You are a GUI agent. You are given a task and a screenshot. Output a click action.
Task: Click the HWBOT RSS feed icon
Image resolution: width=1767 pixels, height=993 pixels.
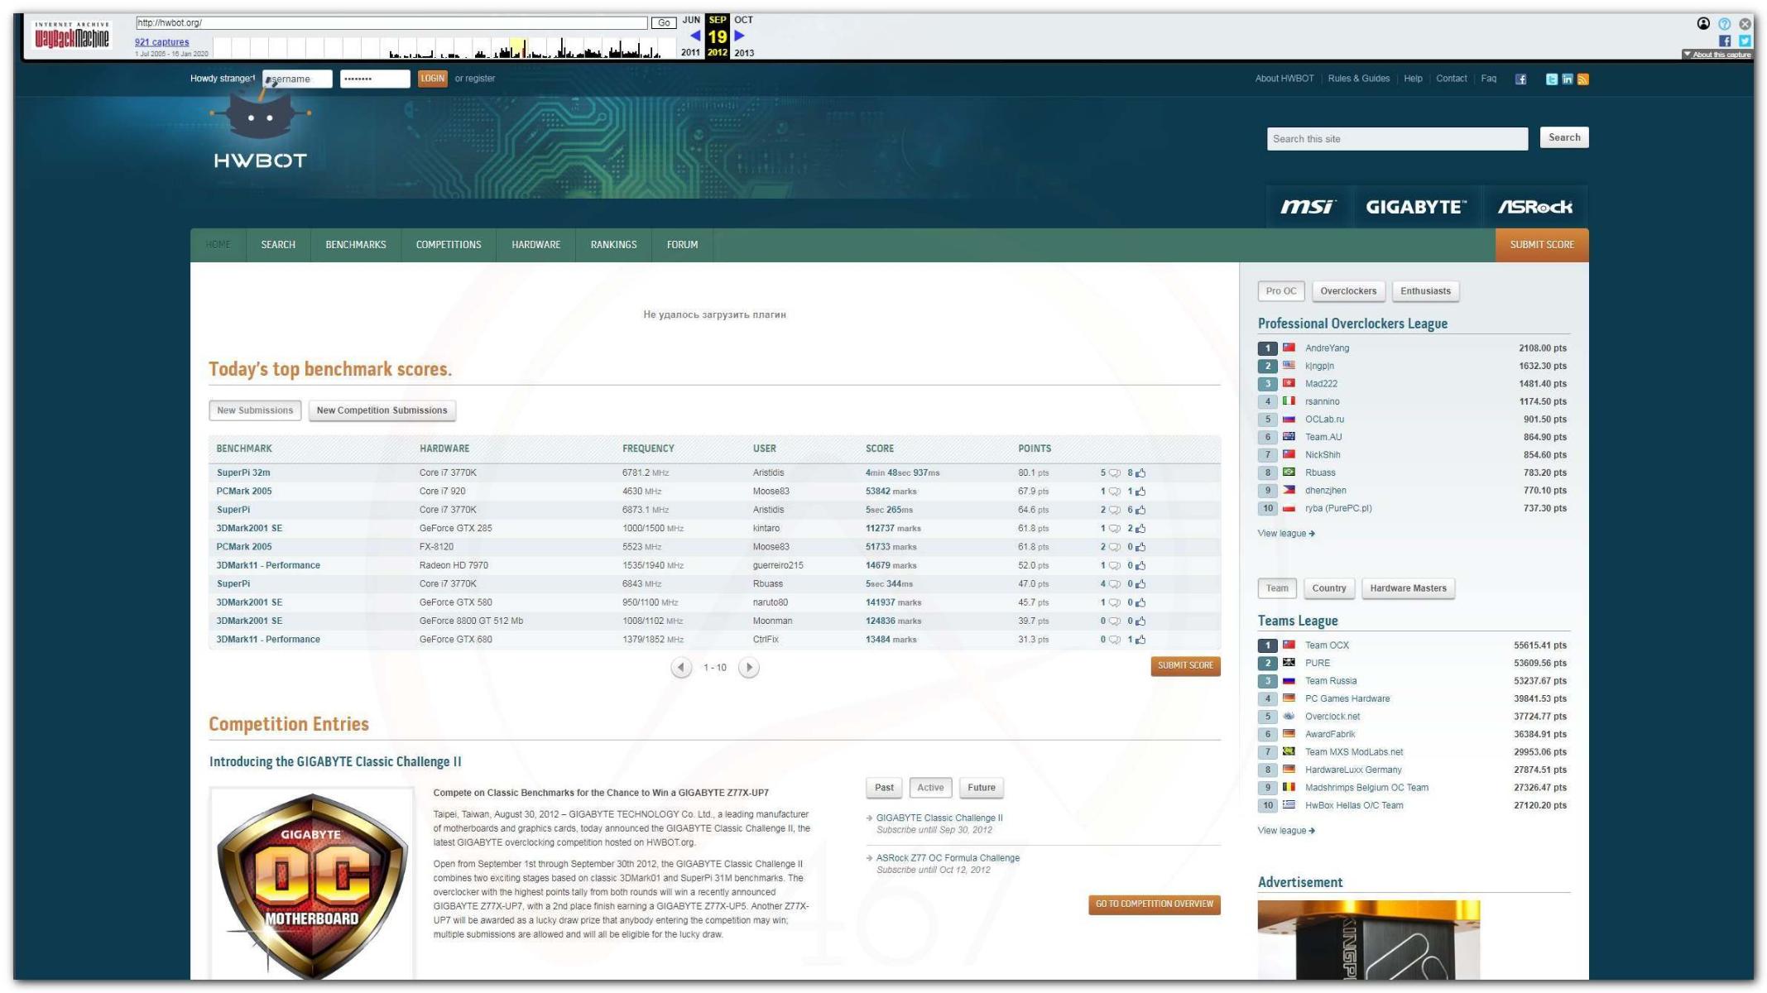point(1582,79)
